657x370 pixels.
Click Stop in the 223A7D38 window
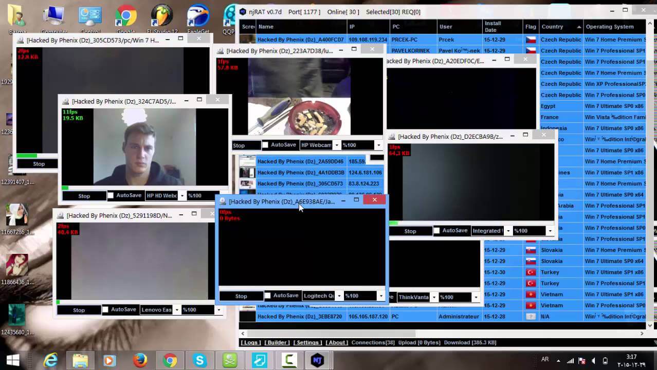pos(239,145)
